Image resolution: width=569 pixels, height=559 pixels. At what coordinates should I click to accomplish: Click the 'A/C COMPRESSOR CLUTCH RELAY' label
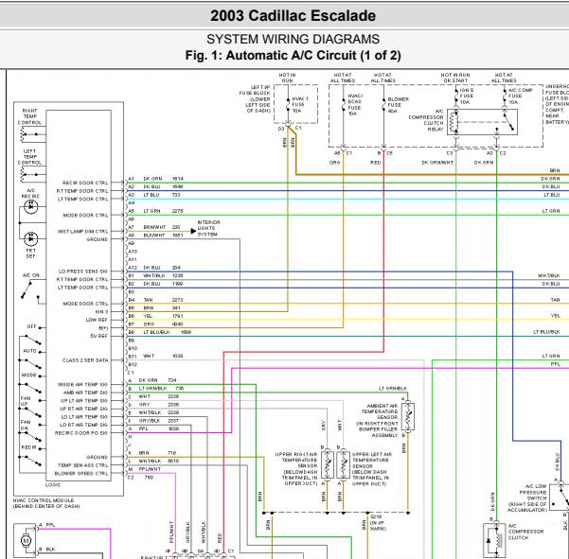tap(426, 120)
